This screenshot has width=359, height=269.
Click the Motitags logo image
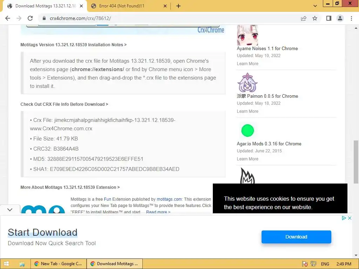(x=43, y=209)
